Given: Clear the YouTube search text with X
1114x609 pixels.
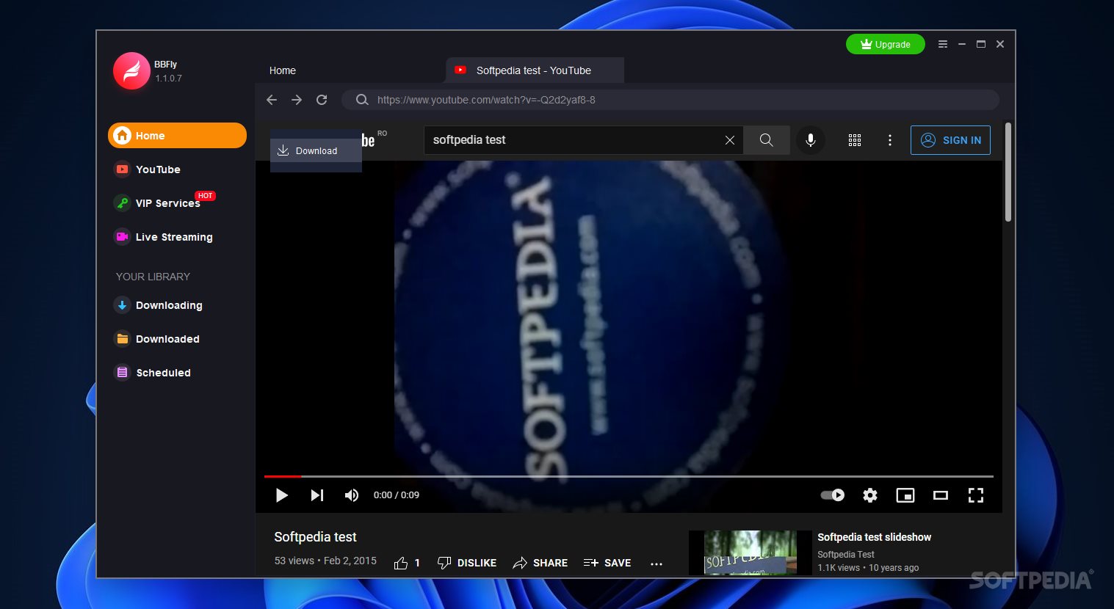Looking at the screenshot, I should coord(730,140).
